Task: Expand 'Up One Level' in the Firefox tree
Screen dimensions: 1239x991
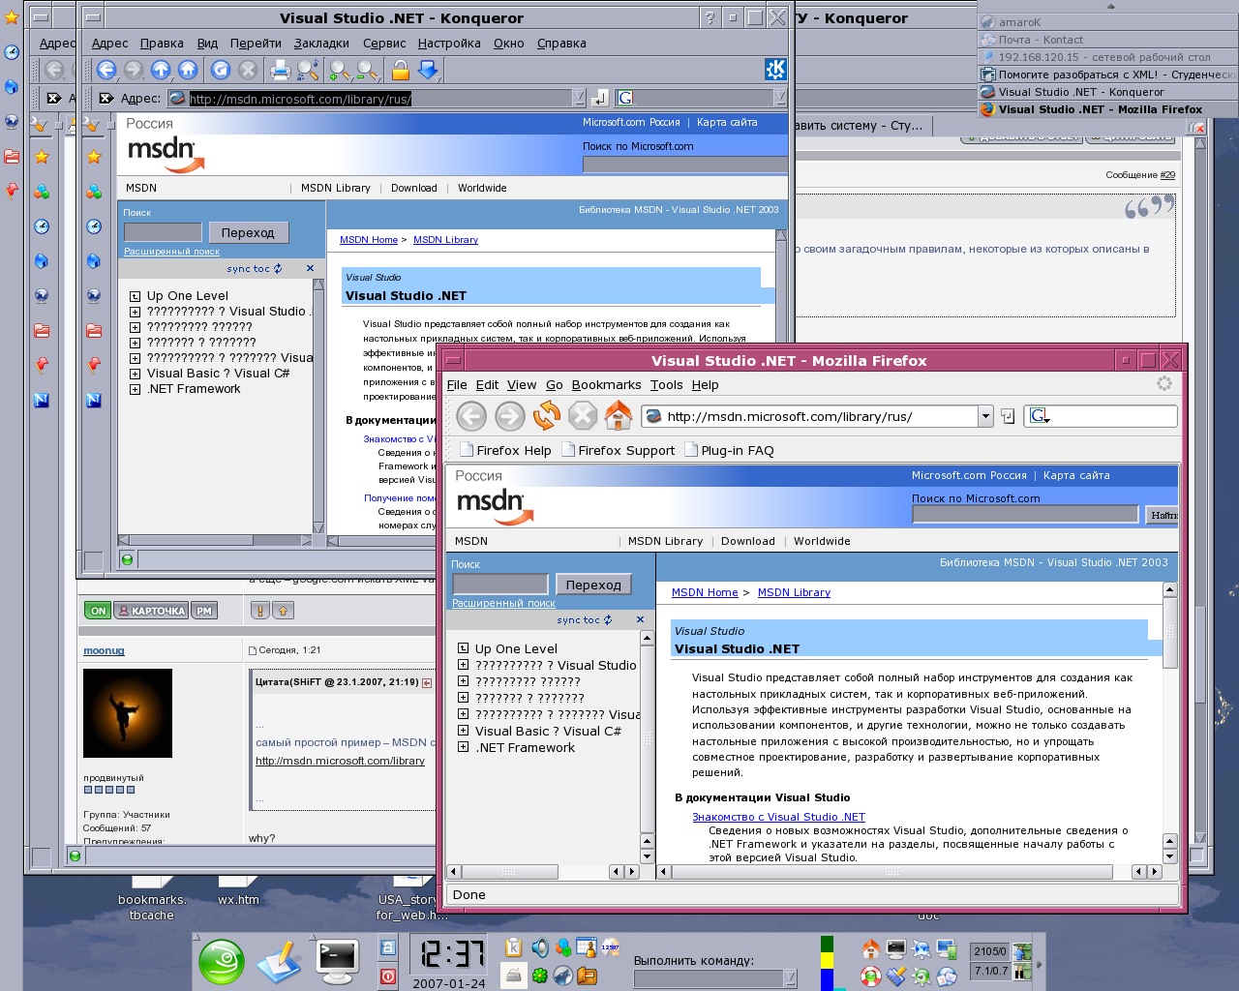Action: pyautogui.click(x=463, y=648)
